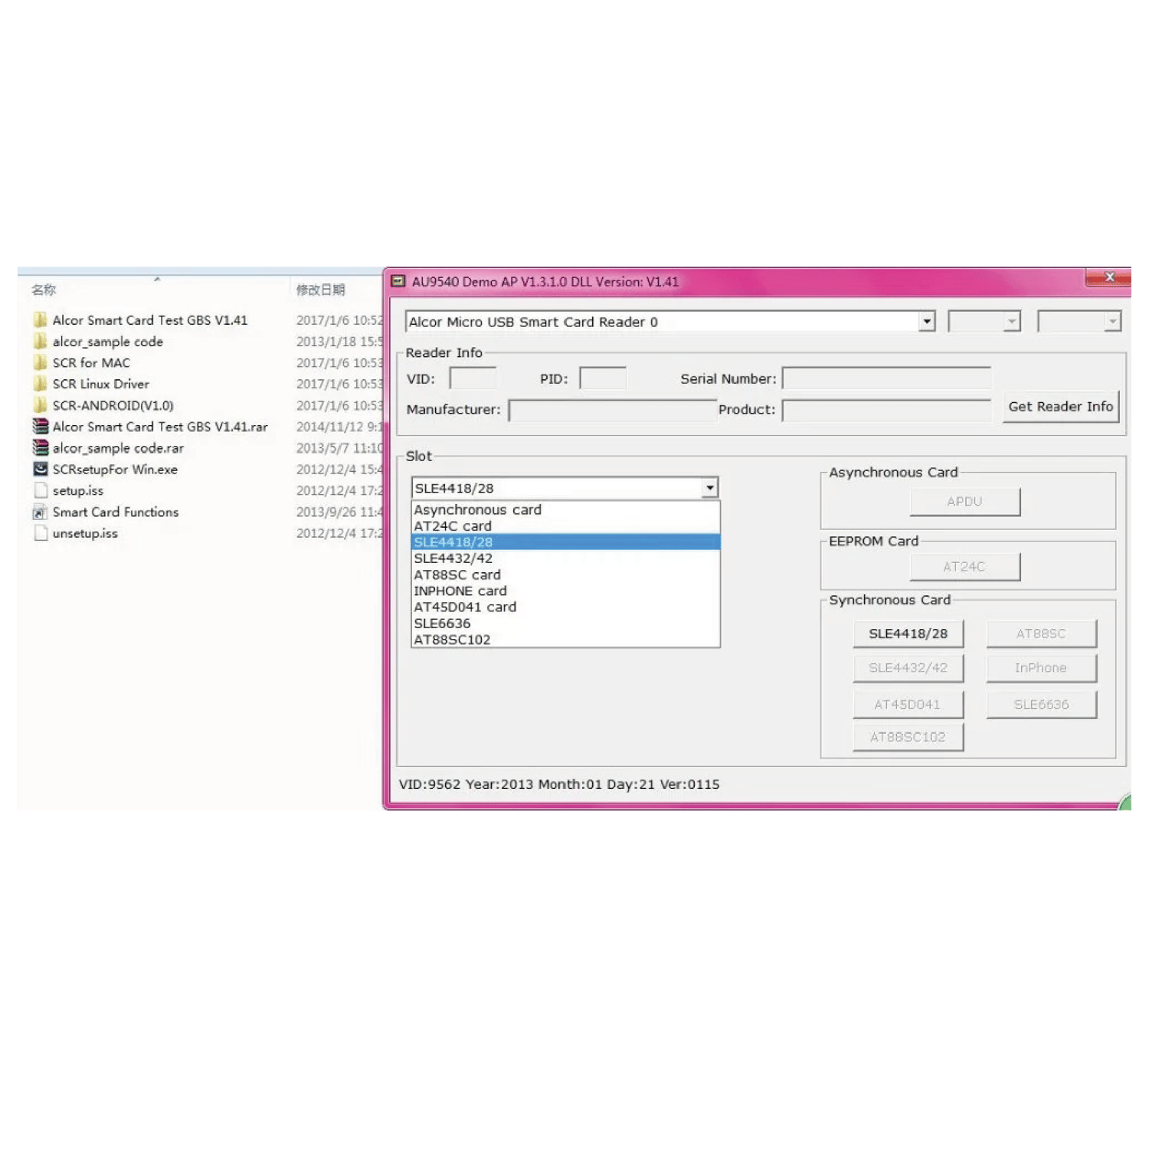
Task: Click the SCR for MAC folder icon
Action: [40, 363]
